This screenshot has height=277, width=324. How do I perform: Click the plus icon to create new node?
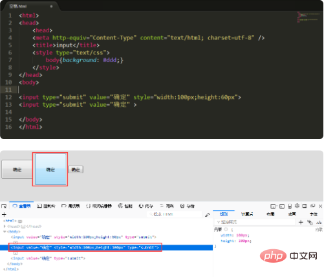click(x=4, y=214)
